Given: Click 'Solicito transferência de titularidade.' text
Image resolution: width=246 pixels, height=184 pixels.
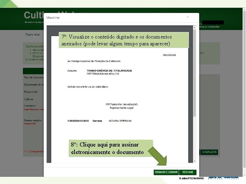Looking at the screenshot, I should 88,87.
